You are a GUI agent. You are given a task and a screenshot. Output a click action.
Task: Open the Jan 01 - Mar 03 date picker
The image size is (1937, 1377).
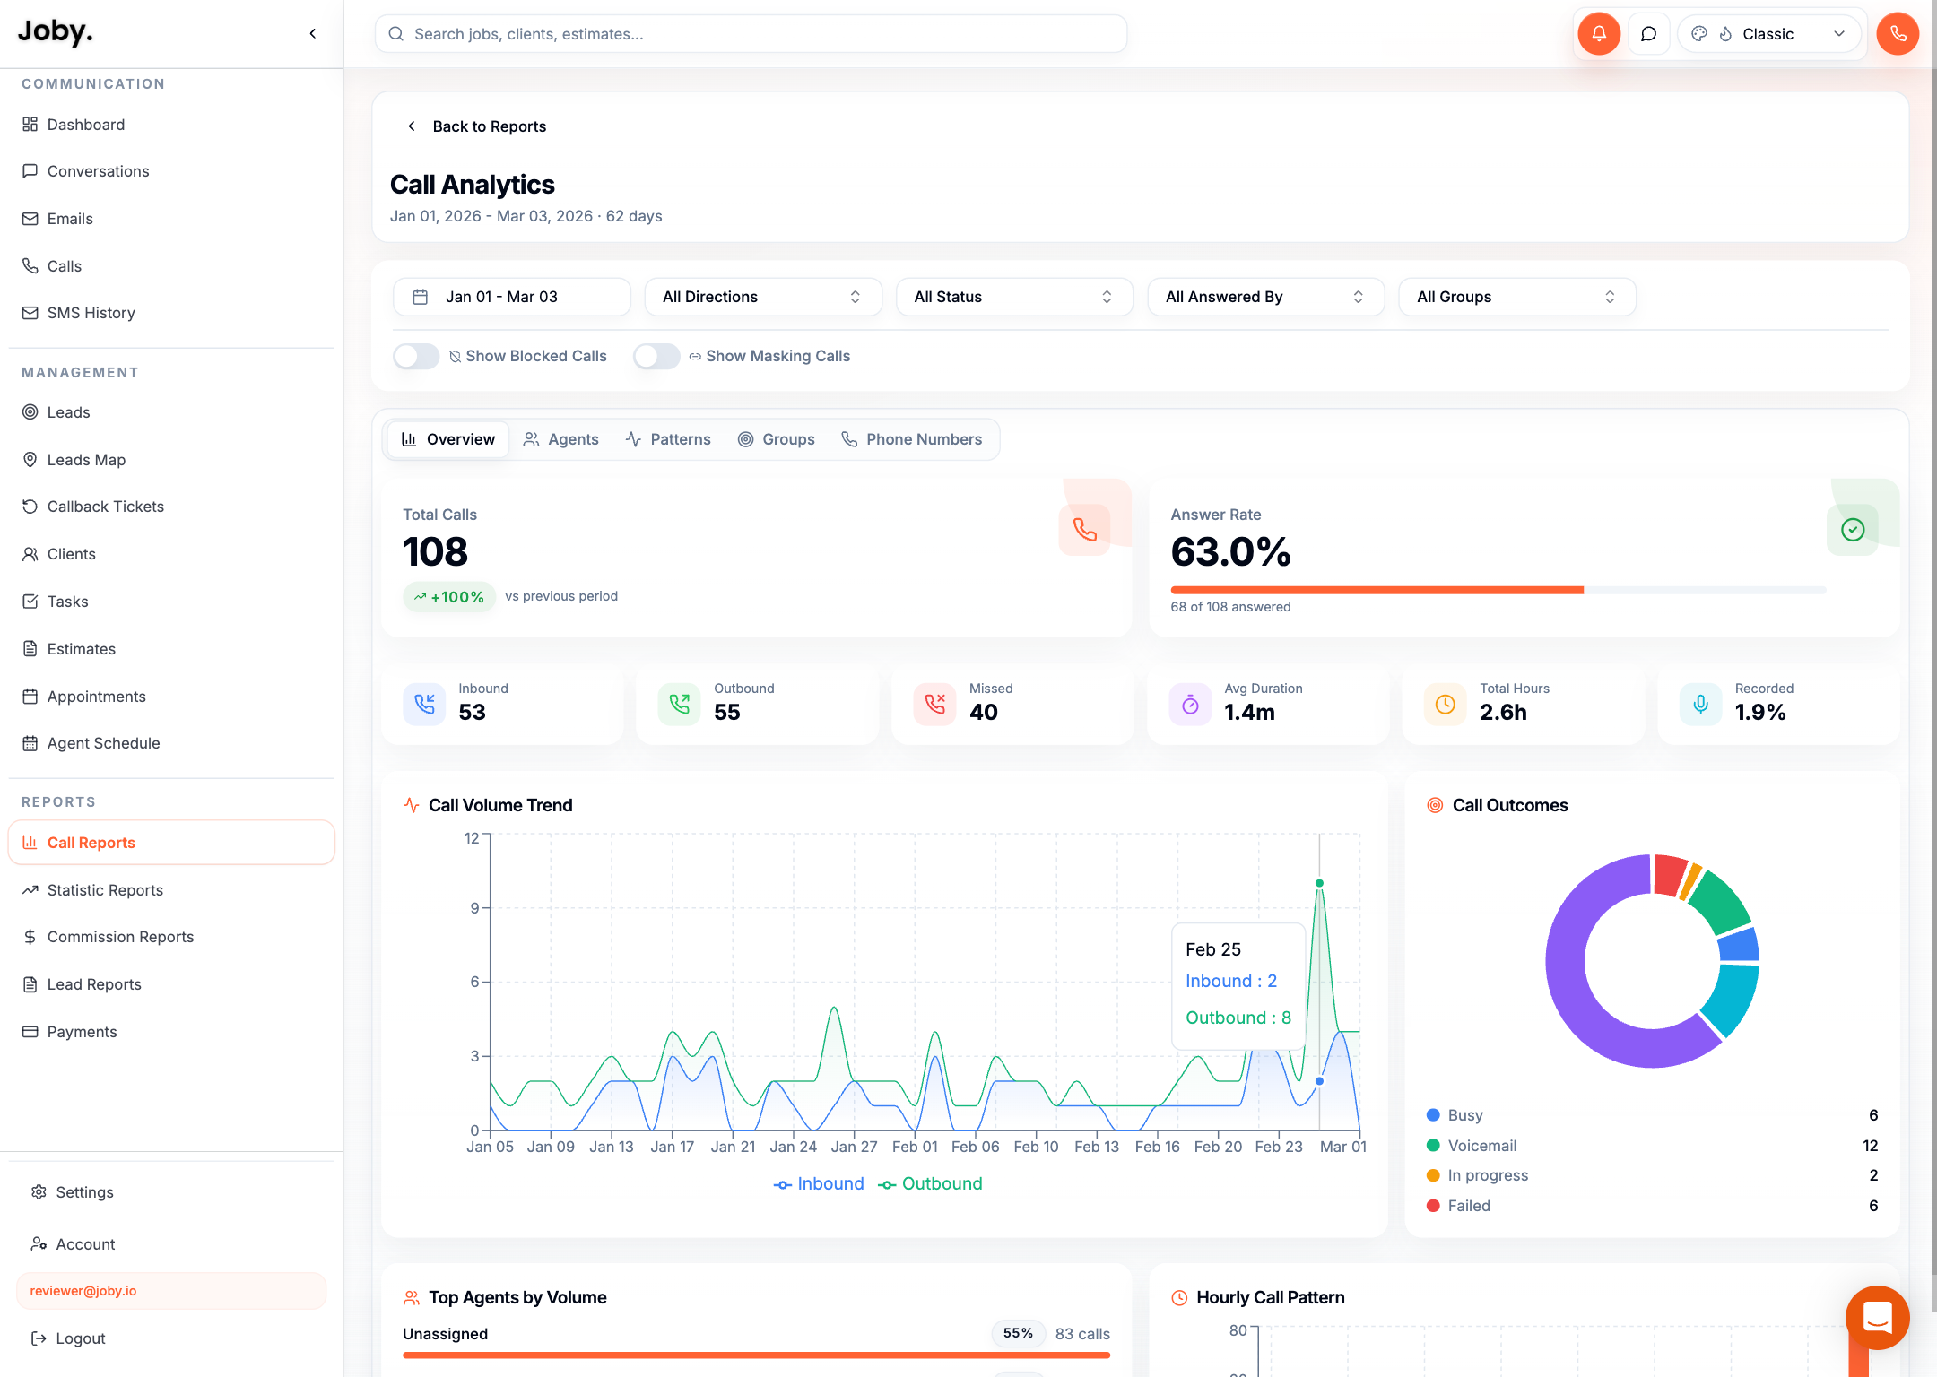[x=512, y=297]
